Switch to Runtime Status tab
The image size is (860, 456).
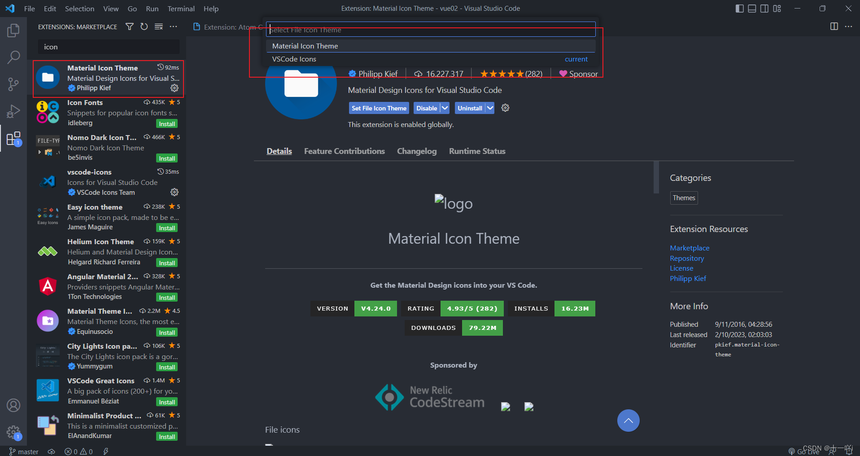pos(477,151)
